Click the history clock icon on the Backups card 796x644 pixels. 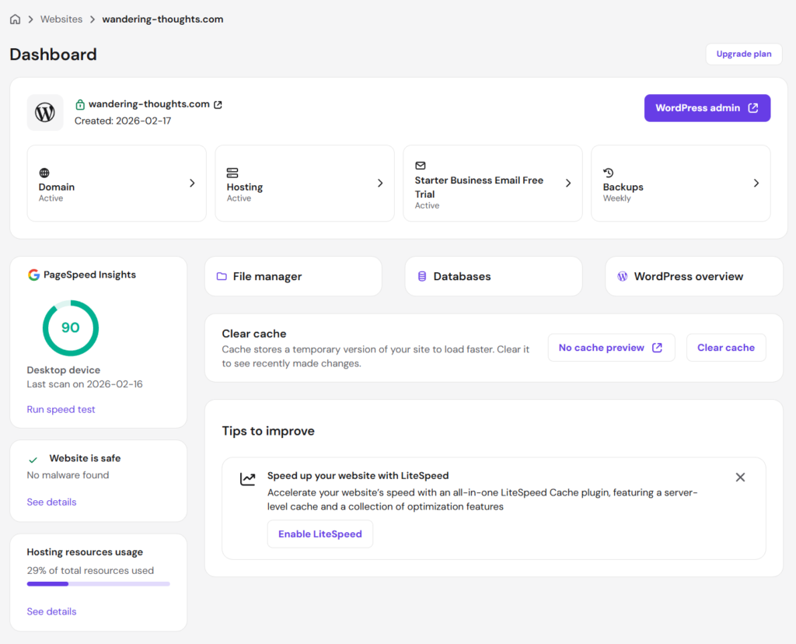(x=608, y=173)
